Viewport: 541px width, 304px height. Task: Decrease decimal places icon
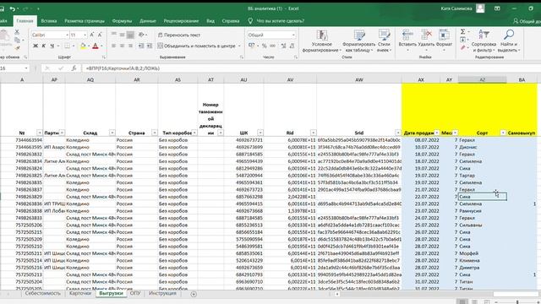coord(292,46)
